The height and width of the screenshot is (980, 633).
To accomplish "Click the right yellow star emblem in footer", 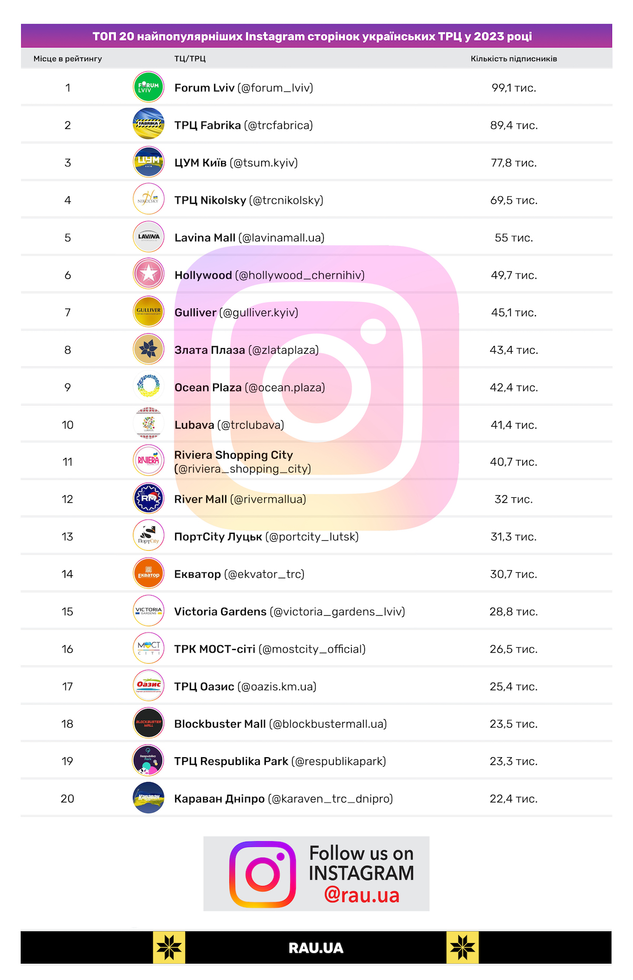I will click(463, 948).
